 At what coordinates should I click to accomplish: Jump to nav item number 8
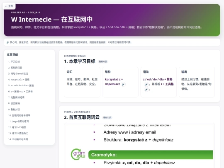14,103
